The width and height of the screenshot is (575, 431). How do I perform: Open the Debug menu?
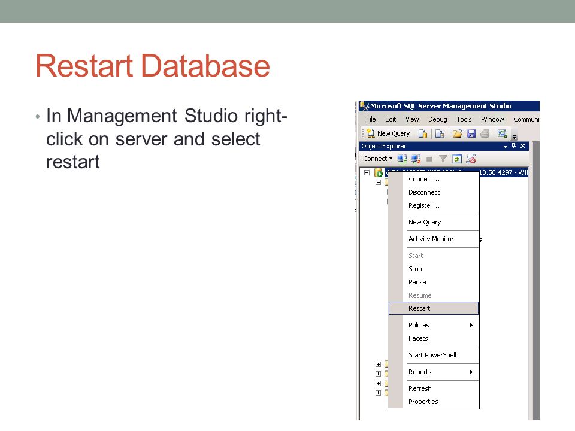coord(437,119)
